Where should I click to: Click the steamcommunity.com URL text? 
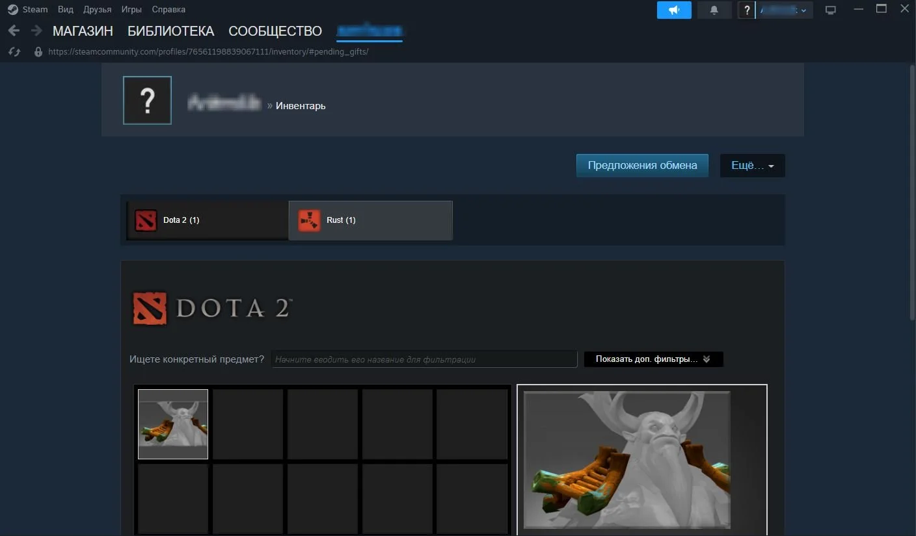(208, 51)
